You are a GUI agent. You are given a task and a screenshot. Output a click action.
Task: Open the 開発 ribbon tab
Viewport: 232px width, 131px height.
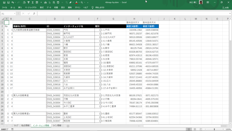[x=70, y=8]
